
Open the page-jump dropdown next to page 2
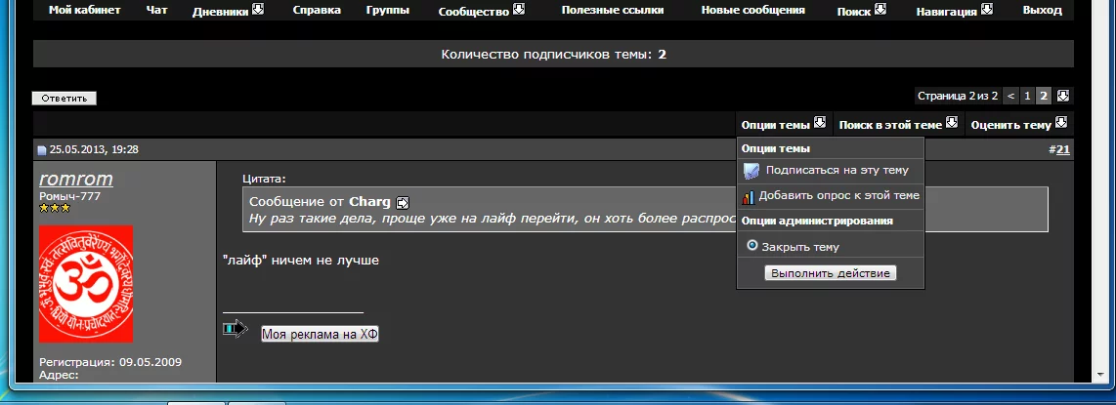click(1063, 96)
